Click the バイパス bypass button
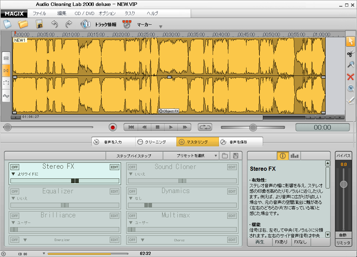357x257 pixels. coord(343,155)
